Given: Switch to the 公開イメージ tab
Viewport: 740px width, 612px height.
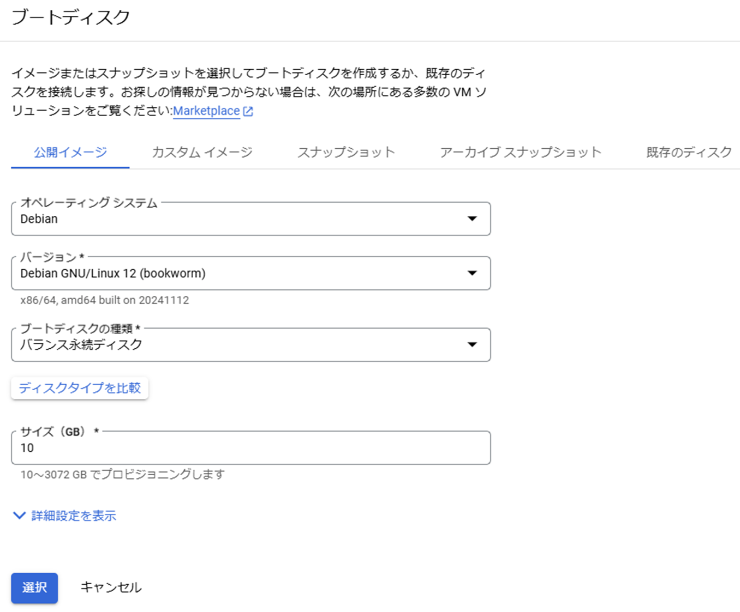Looking at the screenshot, I should pyautogui.click(x=70, y=152).
